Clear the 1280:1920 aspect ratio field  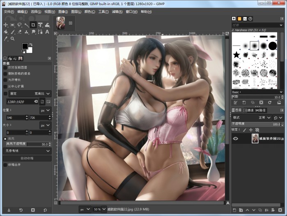coord(36,101)
